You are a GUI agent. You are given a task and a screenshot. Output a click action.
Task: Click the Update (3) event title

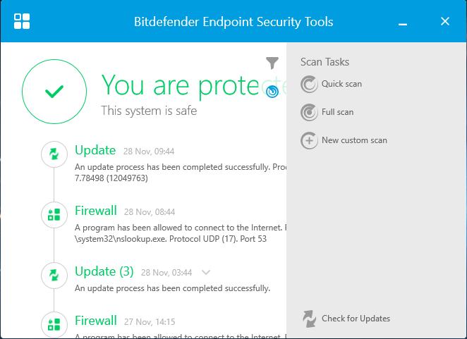click(x=104, y=271)
